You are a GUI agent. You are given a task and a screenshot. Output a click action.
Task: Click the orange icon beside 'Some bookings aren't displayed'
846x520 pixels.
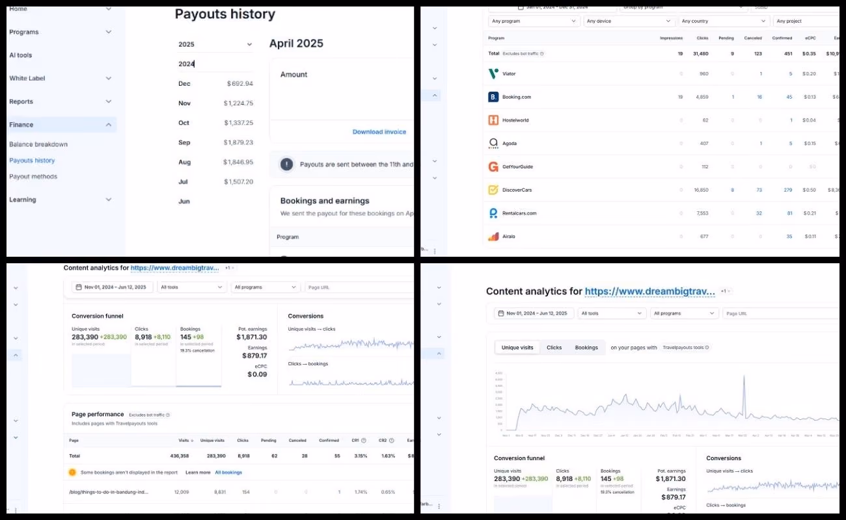[72, 473]
